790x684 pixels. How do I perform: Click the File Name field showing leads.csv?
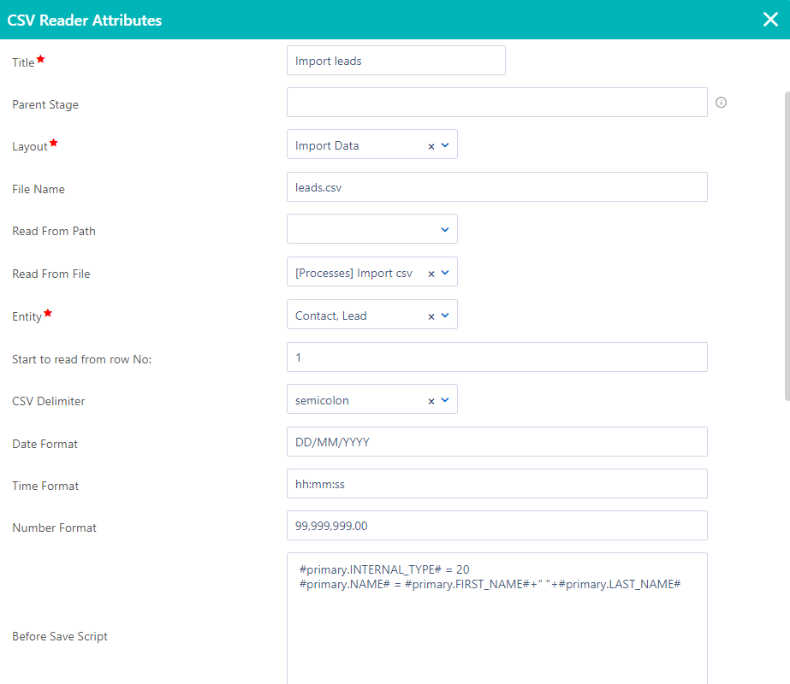click(x=496, y=186)
